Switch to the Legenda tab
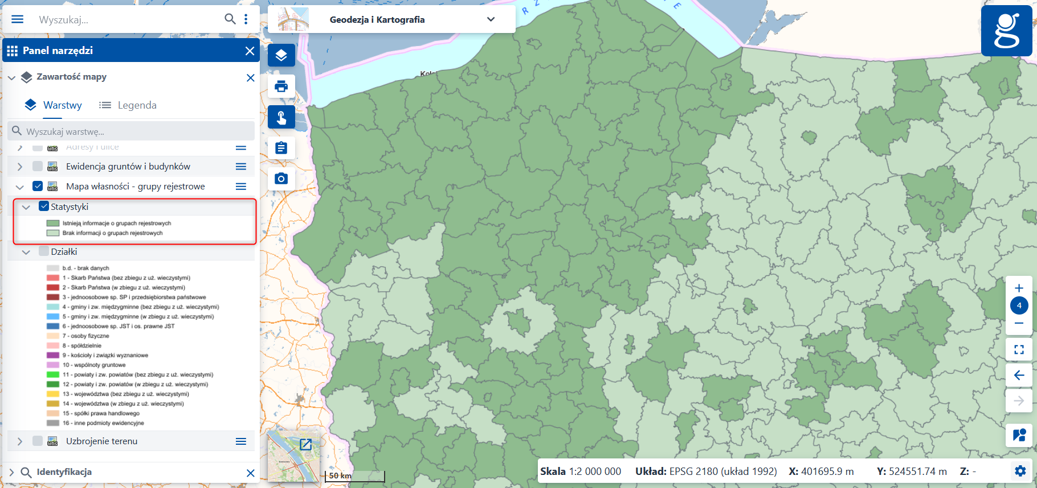Screen dimensions: 1037x488 (128, 105)
